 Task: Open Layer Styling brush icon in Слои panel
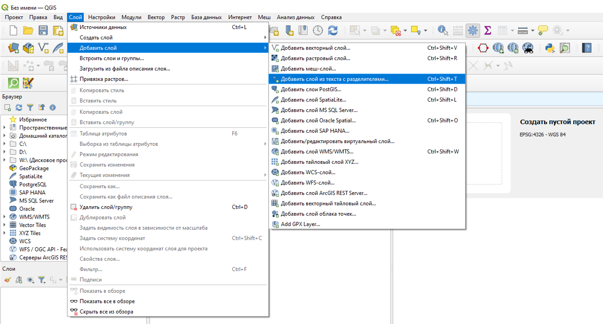7,279
